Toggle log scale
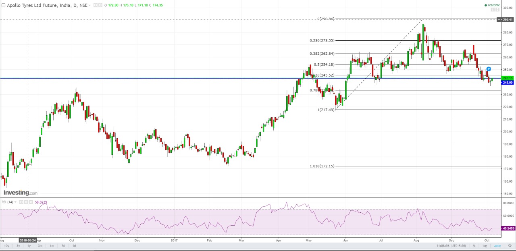 tap(485, 245)
